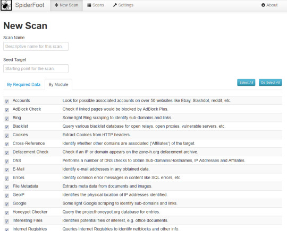Click the 'E-Mail' module name
Screen dimensions: 287x231
coord(19,169)
